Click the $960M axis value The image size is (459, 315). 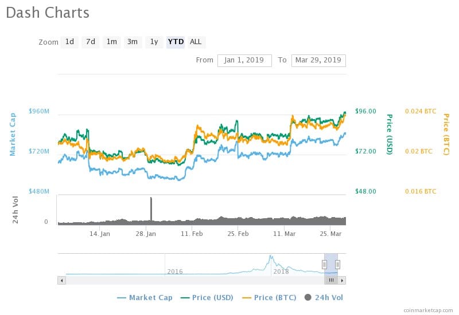tap(39, 111)
